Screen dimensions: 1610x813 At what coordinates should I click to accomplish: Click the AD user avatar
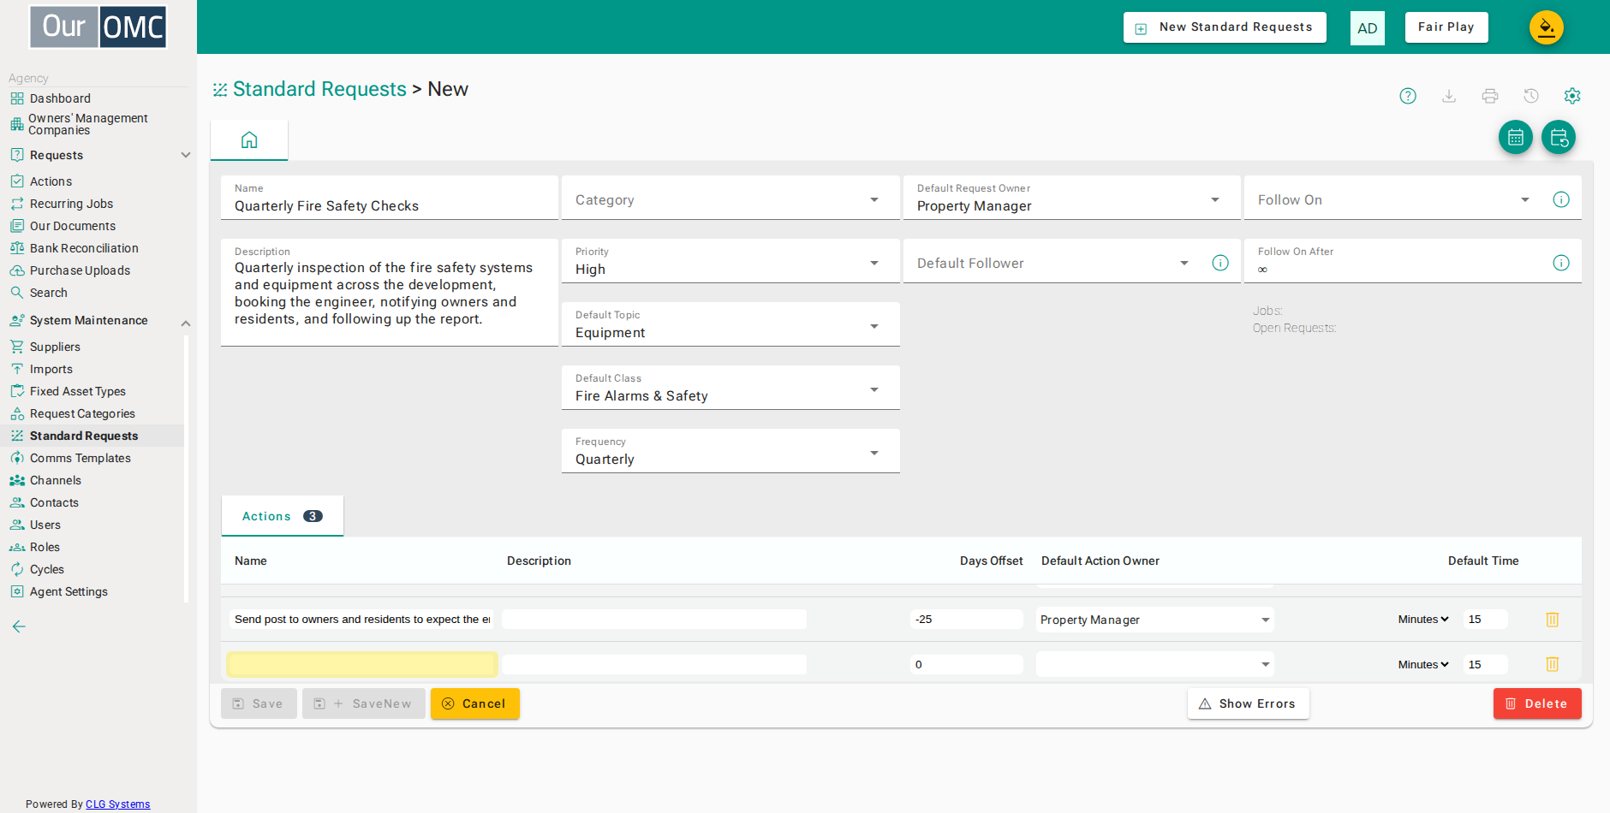[1368, 28]
